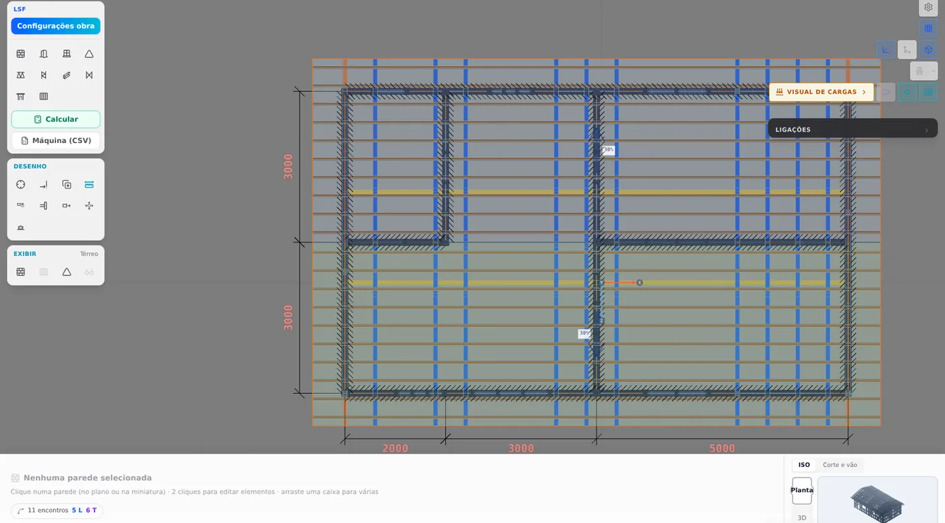Viewport: 945px width, 523px height.
Task: Switch to the ISO tab
Action: [x=804, y=465]
